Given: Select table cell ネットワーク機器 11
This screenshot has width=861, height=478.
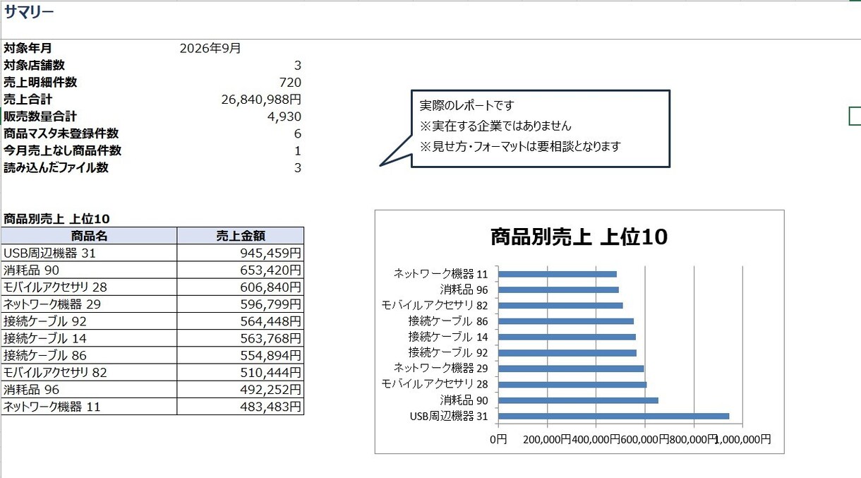Looking at the screenshot, I should (x=89, y=406).
